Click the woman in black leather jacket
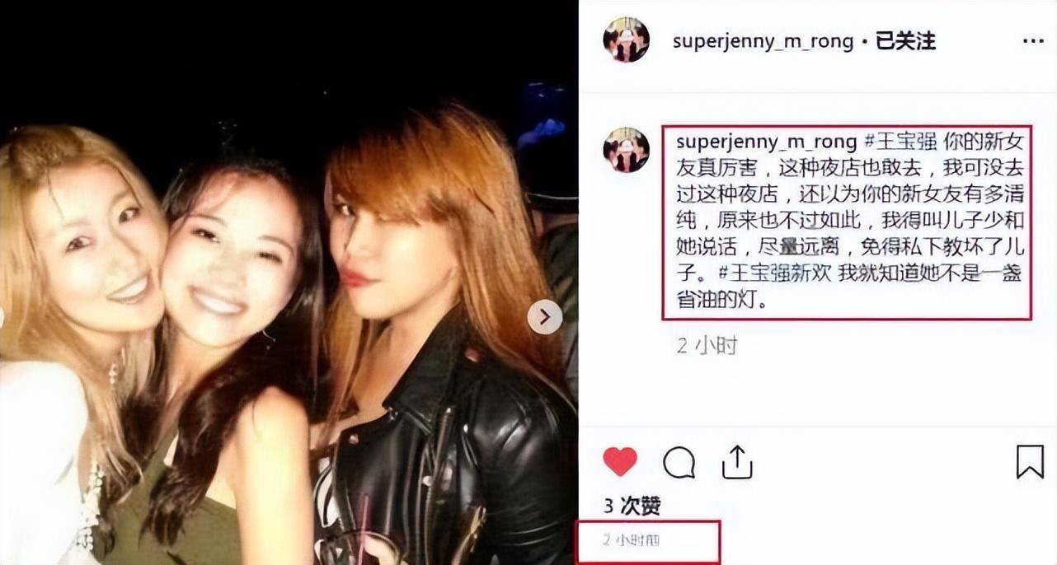Image resolution: width=1057 pixels, height=565 pixels. 445,346
